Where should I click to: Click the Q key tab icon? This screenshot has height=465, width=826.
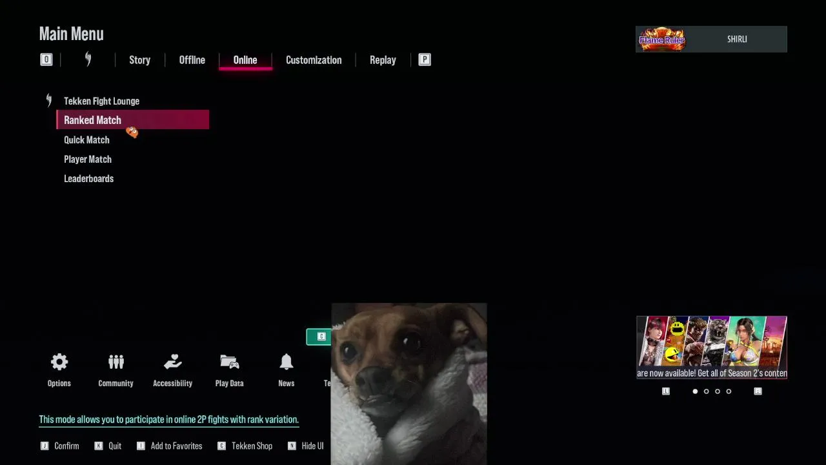pos(46,59)
